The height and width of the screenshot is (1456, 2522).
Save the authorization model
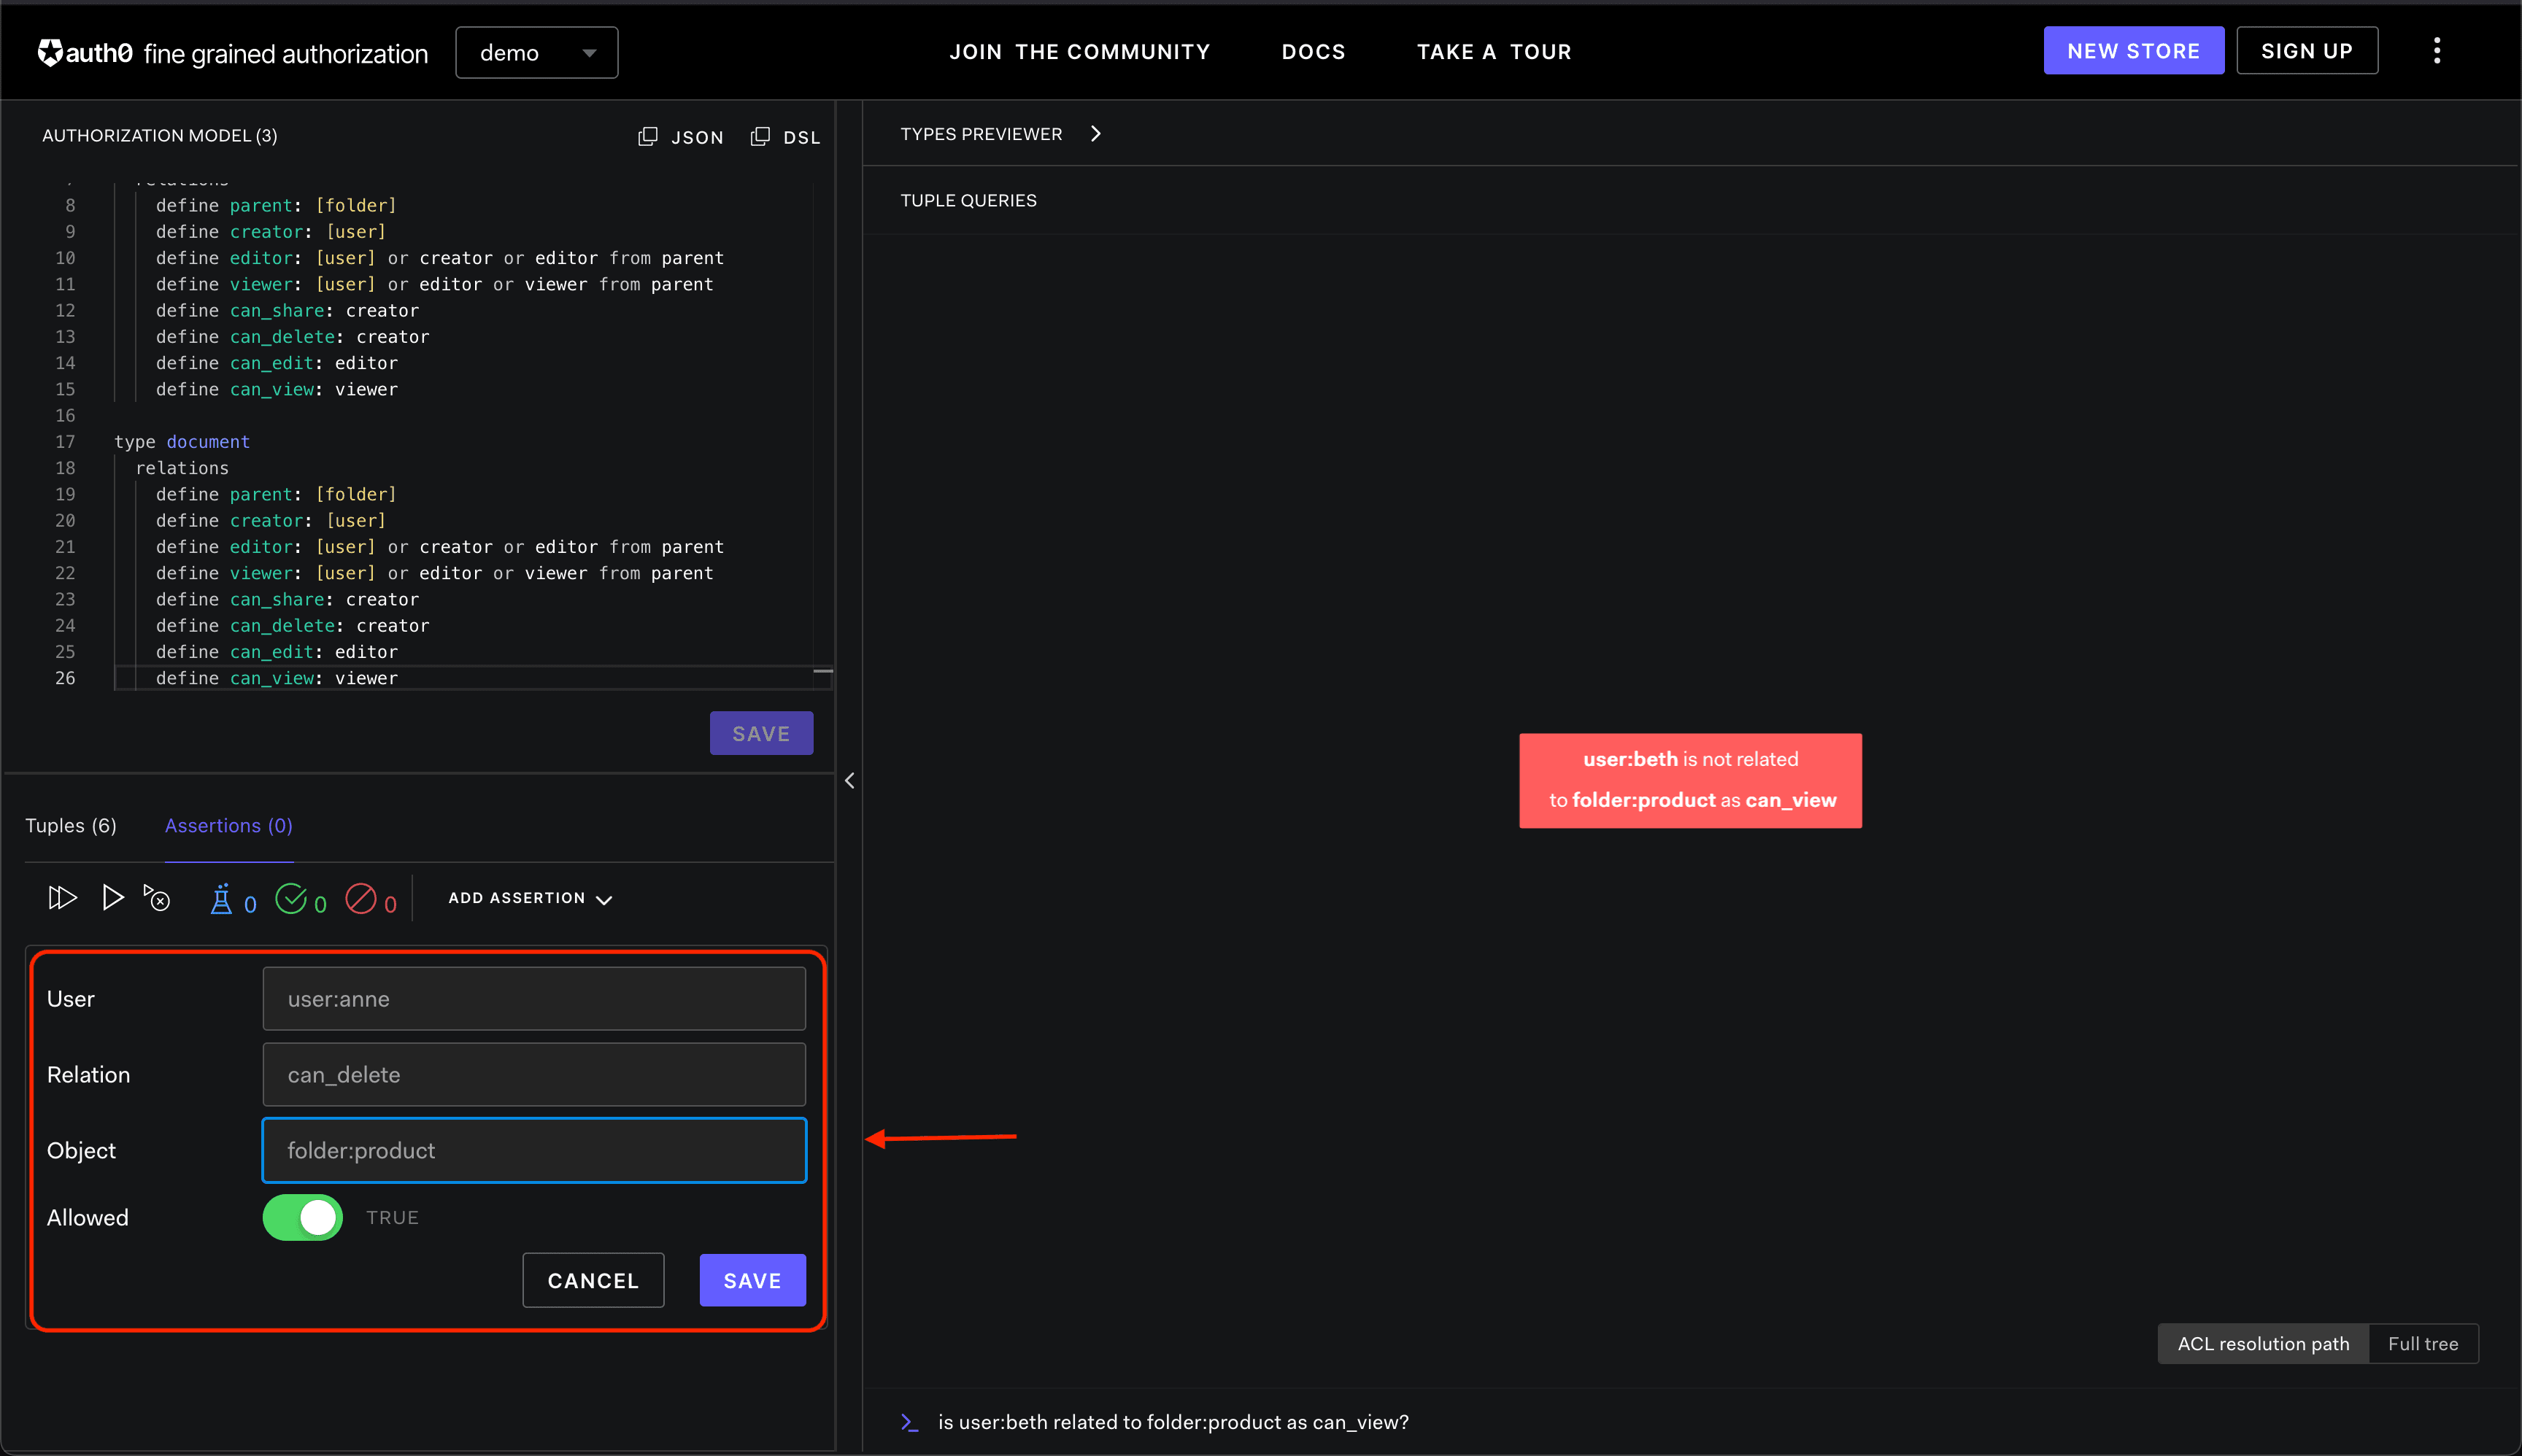[761, 734]
